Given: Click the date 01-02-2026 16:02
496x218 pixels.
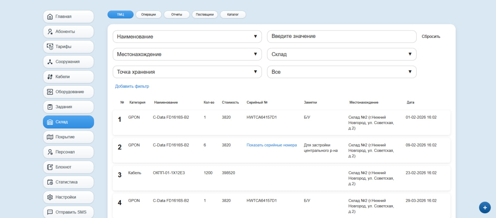Looking at the screenshot, I should pos(421,118).
